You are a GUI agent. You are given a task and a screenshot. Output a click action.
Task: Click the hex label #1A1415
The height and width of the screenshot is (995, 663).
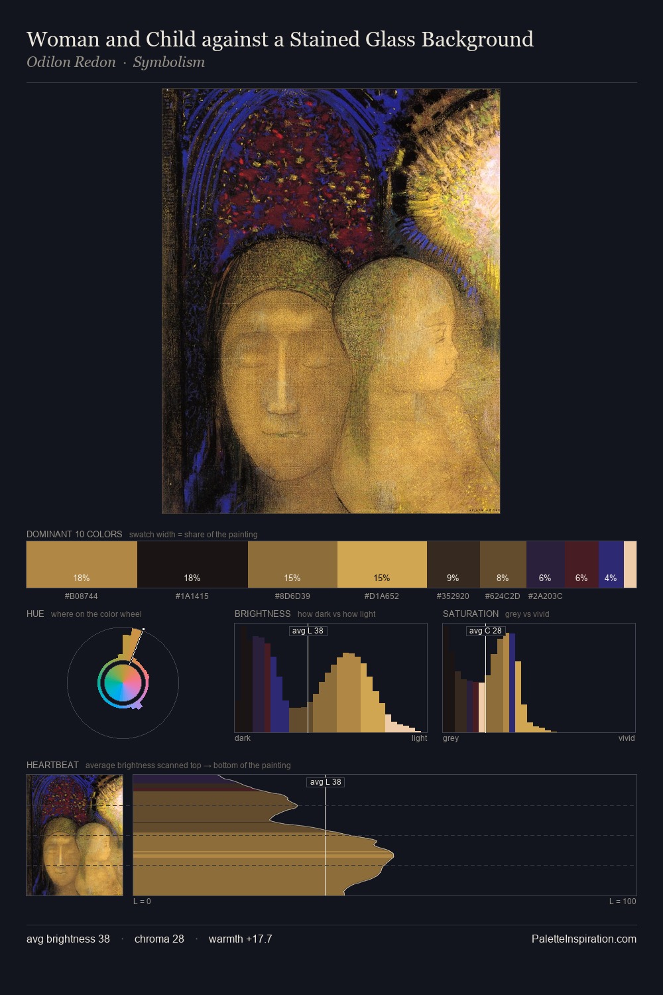tap(192, 596)
